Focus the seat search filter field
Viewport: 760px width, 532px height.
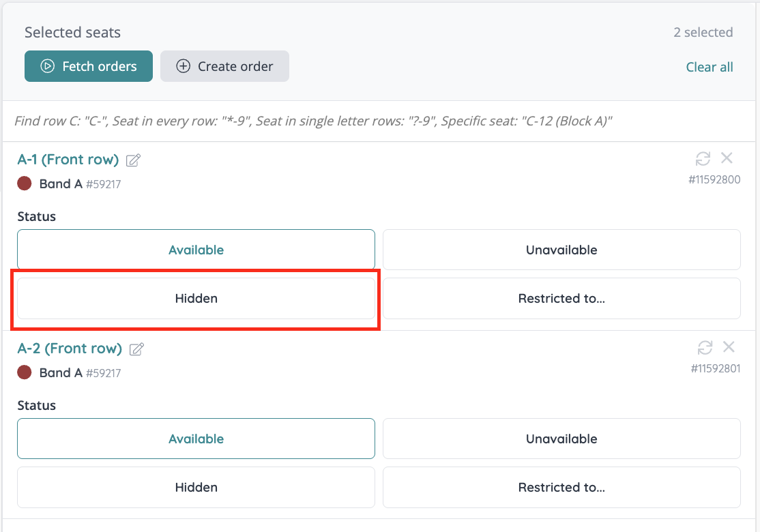pos(380,121)
